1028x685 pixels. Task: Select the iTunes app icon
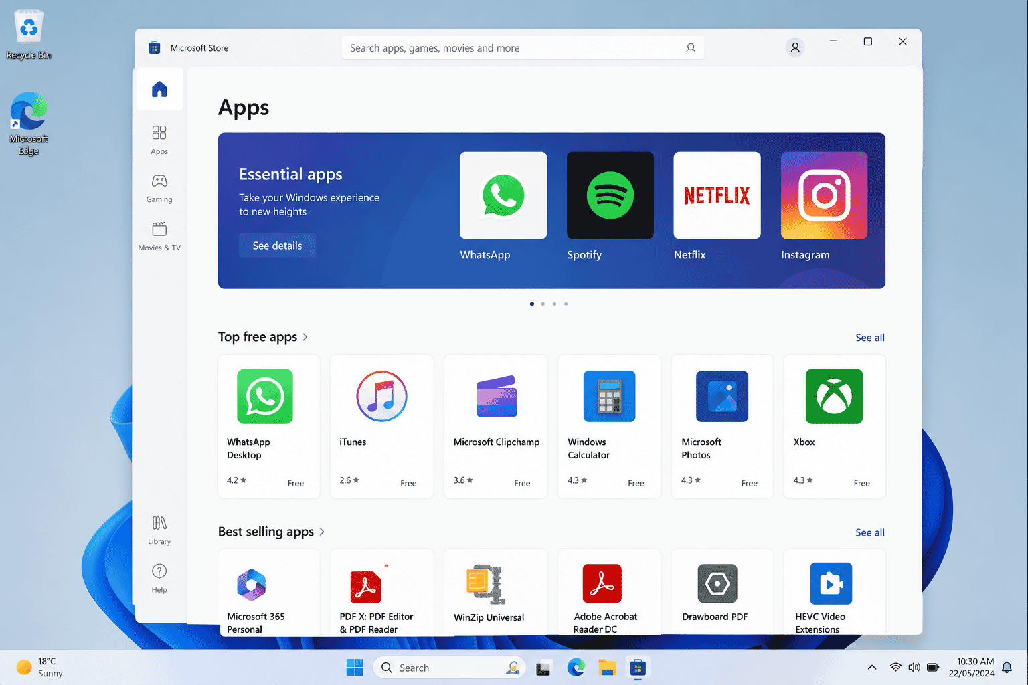click(381, 396)
